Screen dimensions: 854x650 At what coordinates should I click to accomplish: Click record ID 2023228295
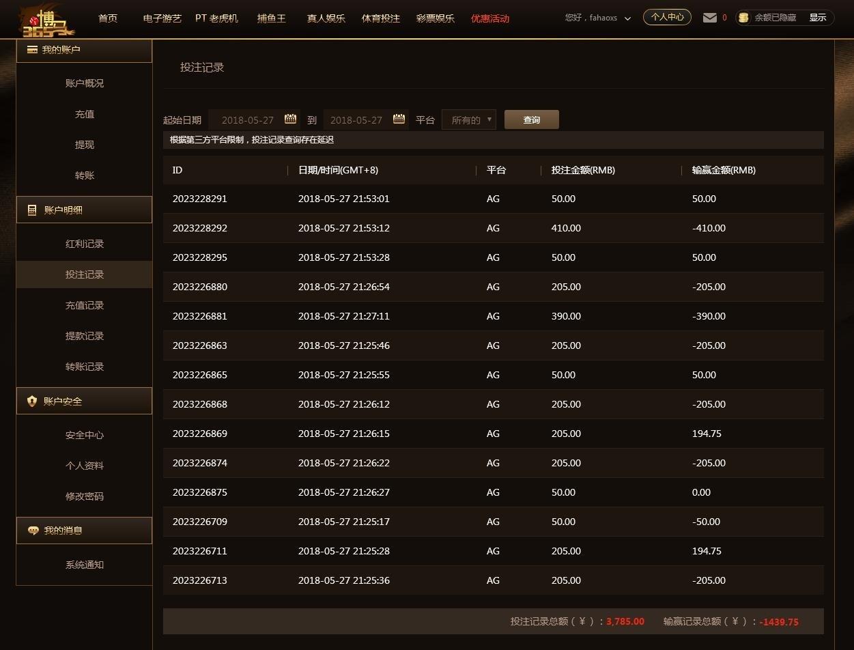(x=200, y=257)
